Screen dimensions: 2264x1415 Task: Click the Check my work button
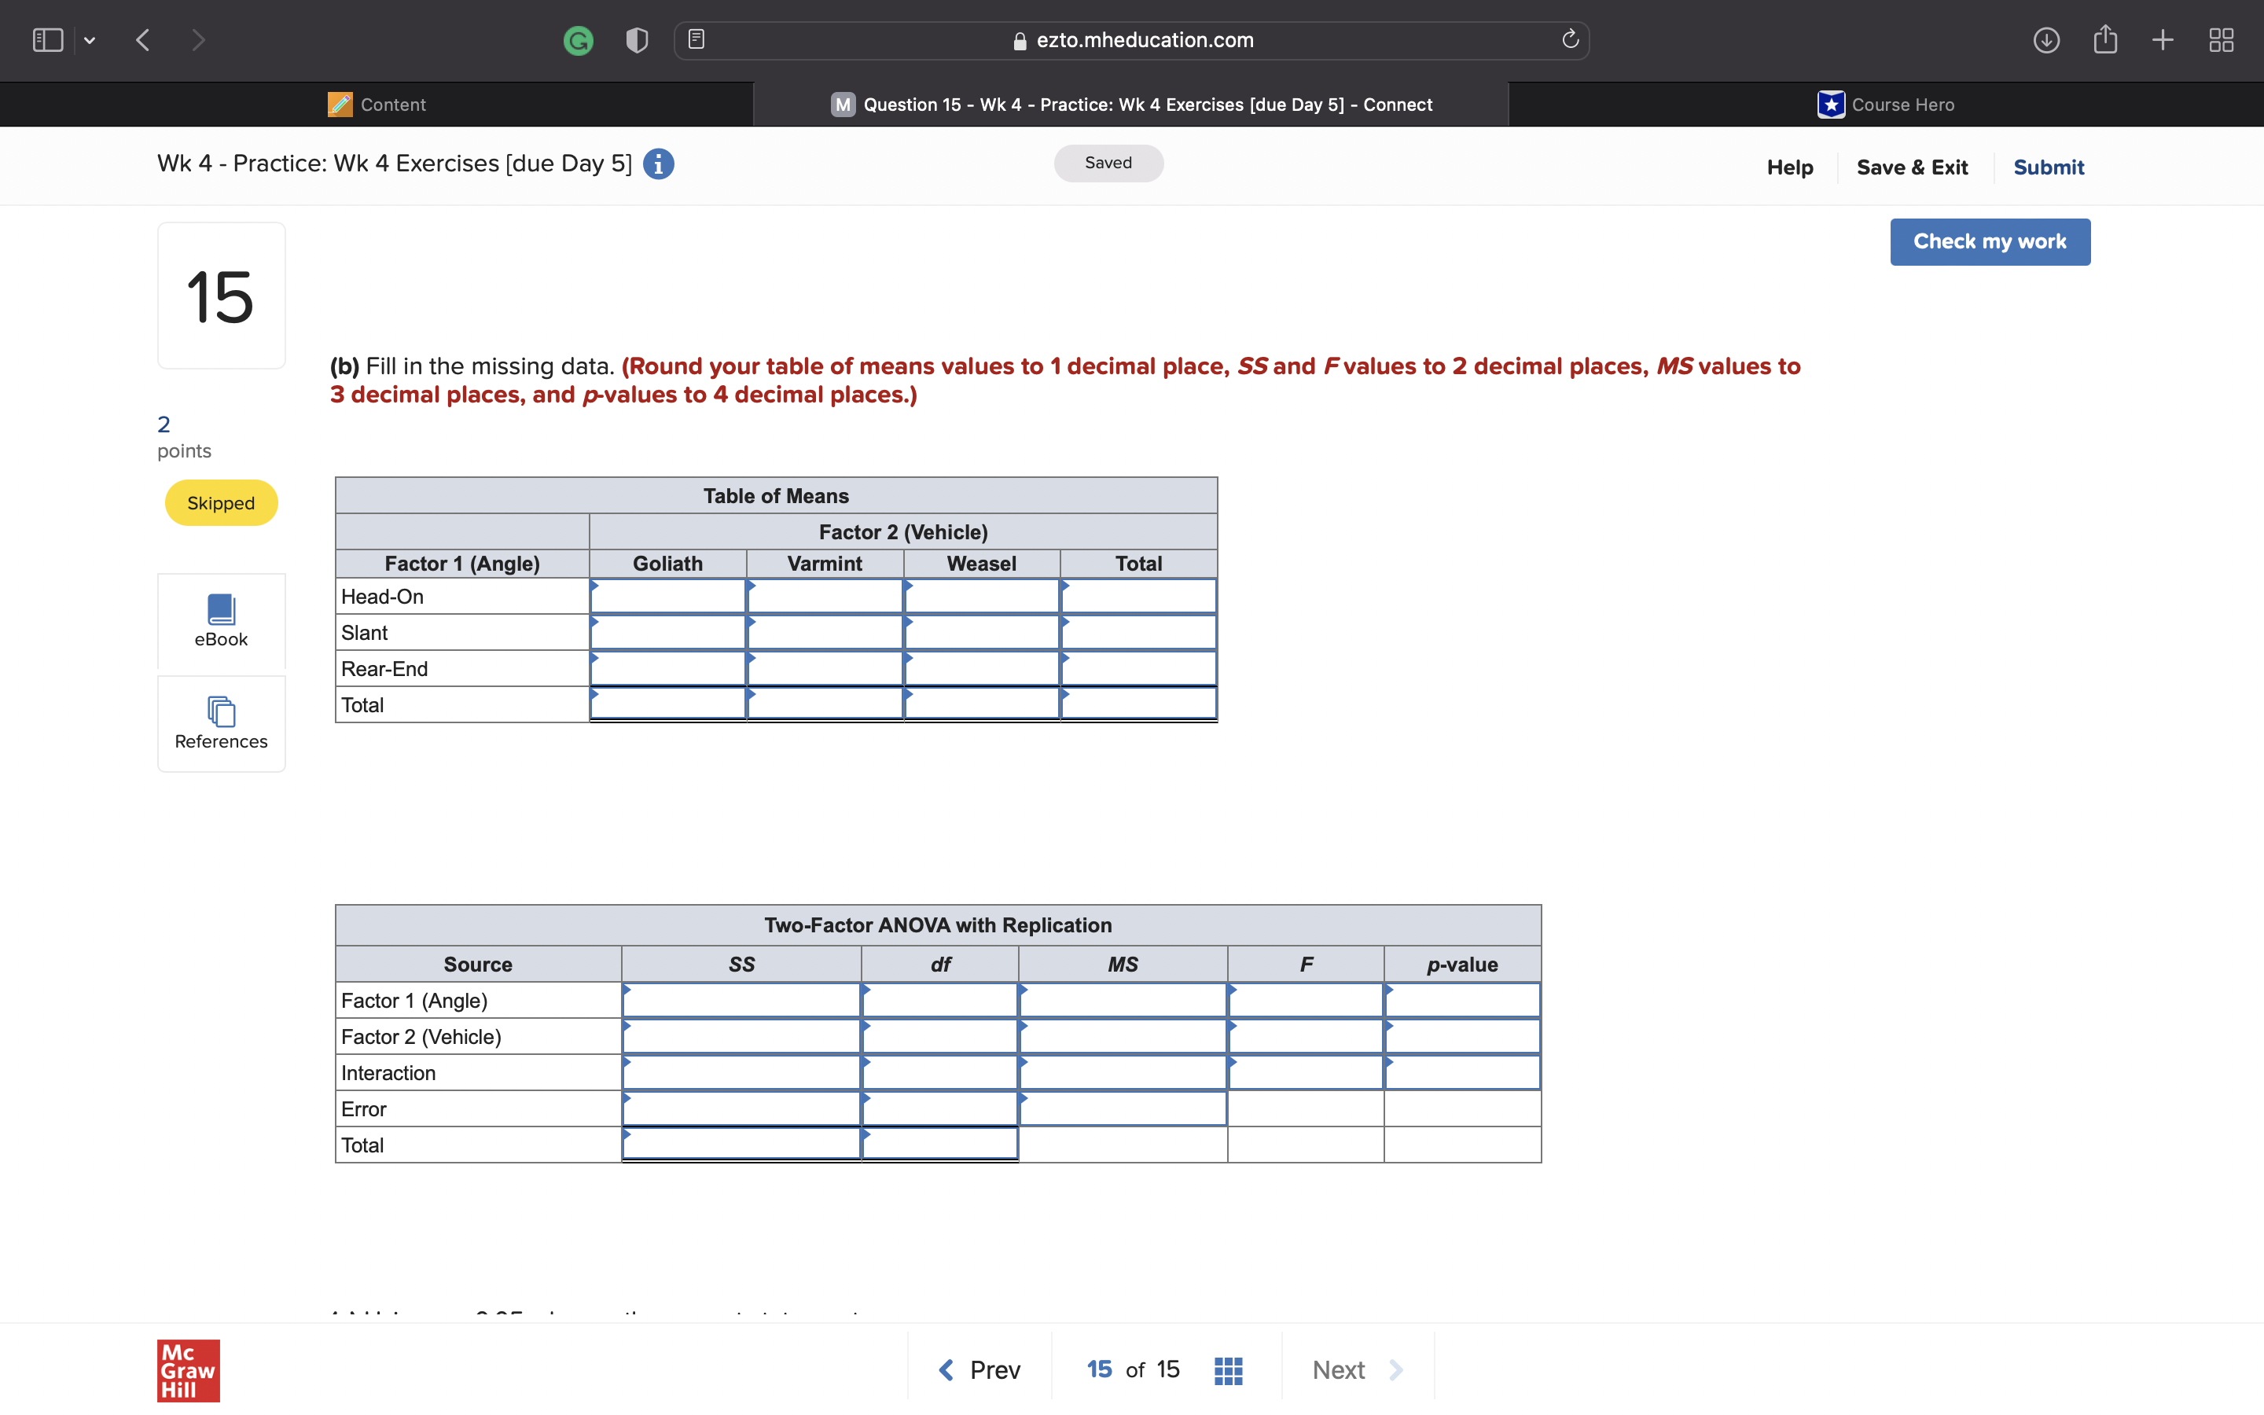(x=1989, y=241)
